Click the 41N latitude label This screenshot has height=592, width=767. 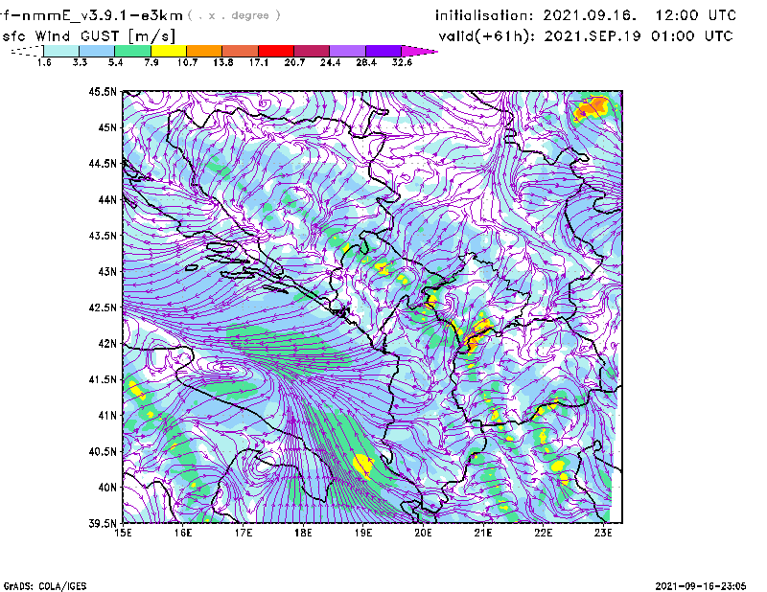pos(107,415)
